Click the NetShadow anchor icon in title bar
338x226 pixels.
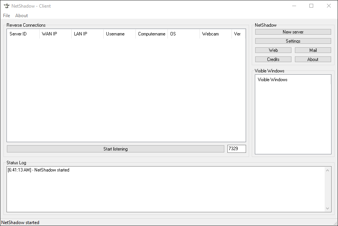coord(6,6)
